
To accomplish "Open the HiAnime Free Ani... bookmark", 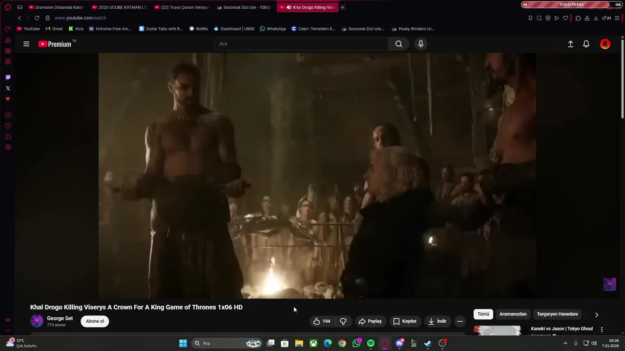I will pyautogui.click(x=110, y=29).
